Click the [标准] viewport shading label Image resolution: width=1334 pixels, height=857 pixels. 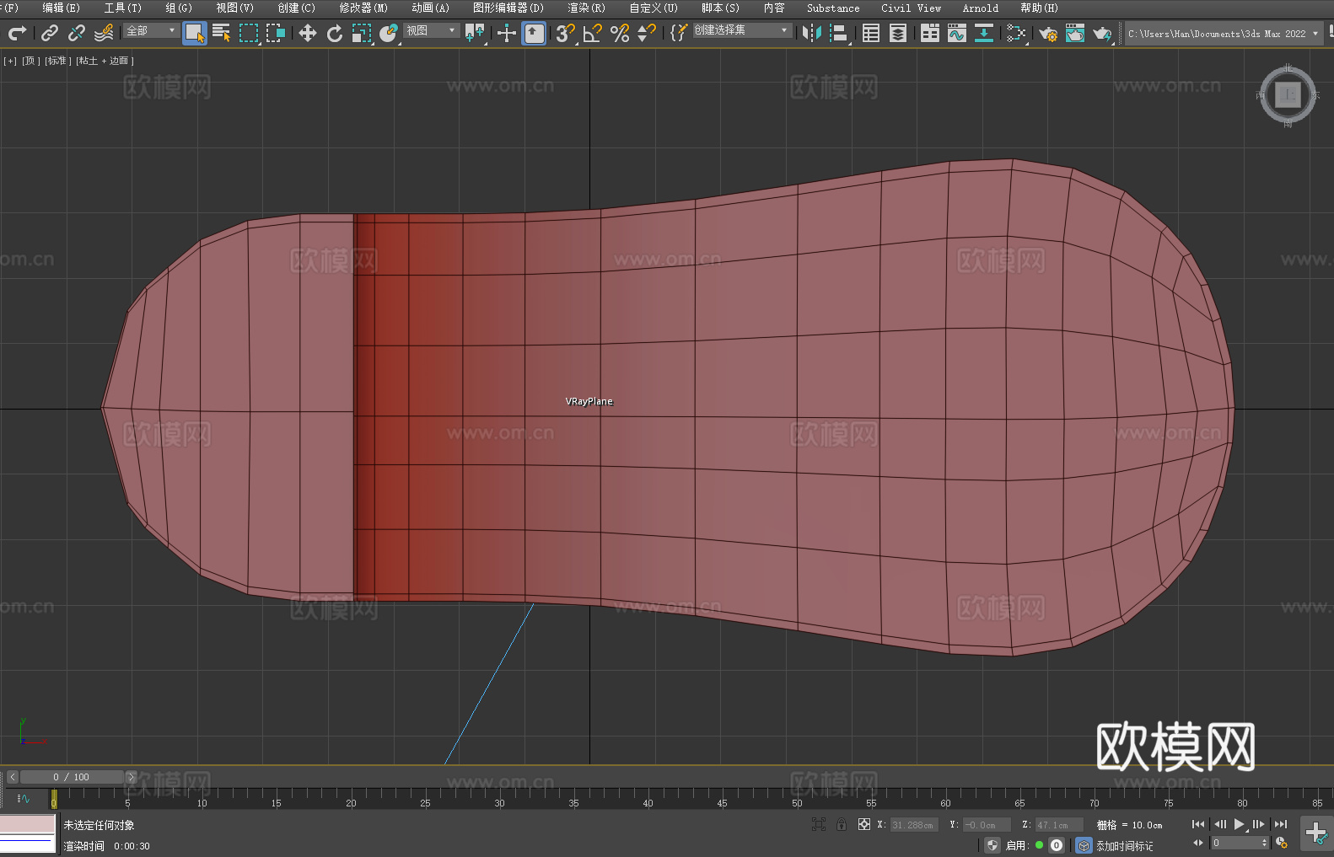coord(57,61)
